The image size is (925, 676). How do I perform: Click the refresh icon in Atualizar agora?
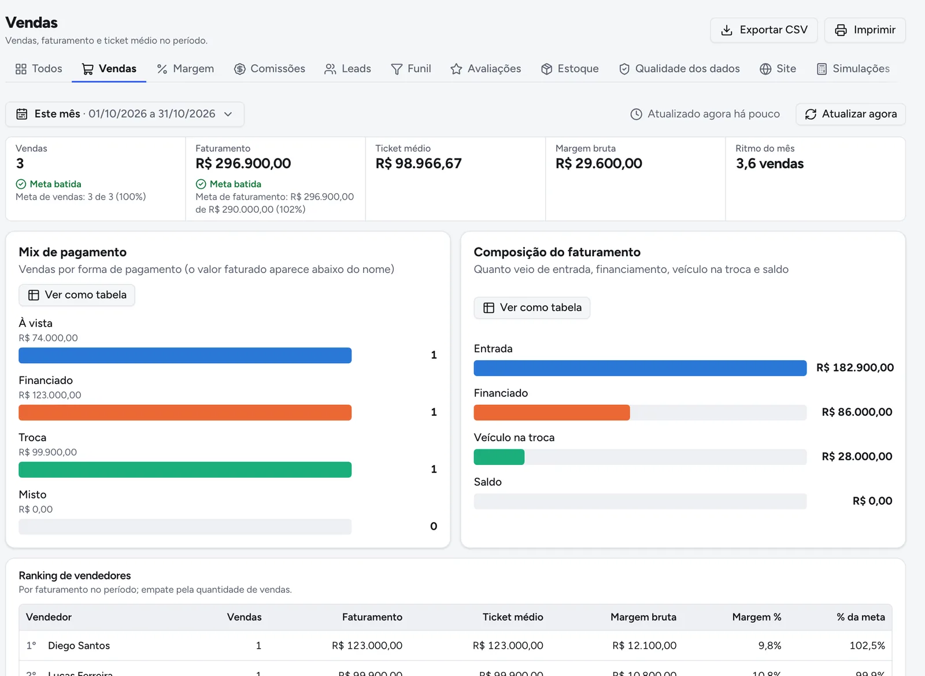click(x=811, y=114)
